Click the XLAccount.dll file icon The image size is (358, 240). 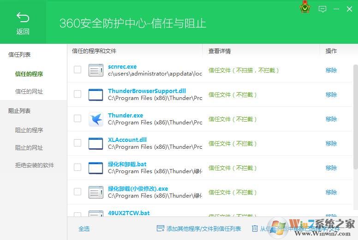96,143
